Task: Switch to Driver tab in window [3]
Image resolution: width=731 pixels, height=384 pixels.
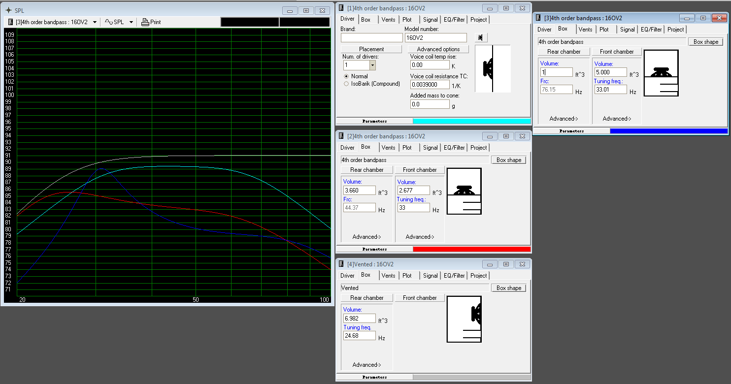Action: (544, 30)
